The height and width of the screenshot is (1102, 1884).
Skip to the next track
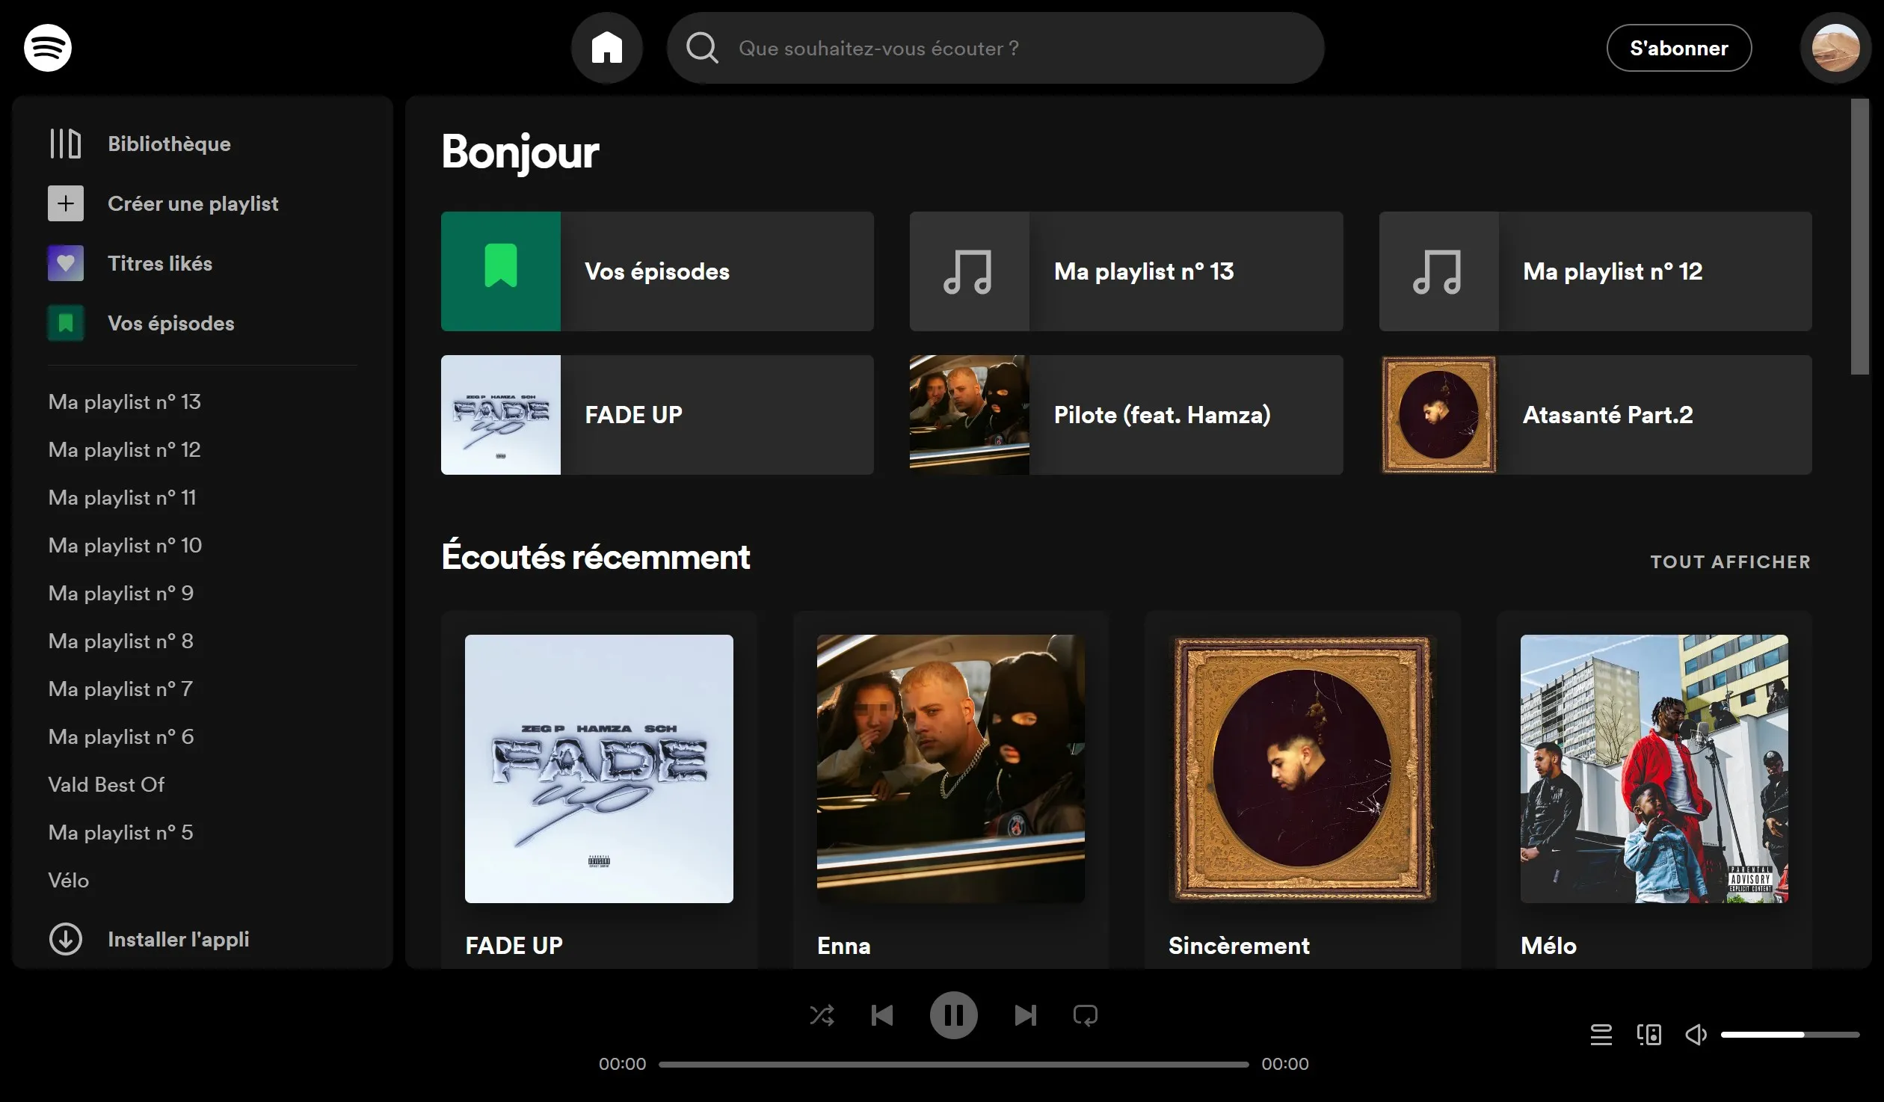(1025, 1015)
